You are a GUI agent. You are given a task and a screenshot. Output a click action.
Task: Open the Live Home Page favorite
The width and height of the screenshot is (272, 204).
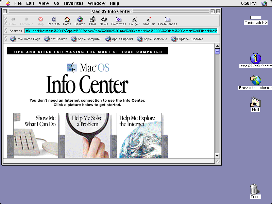[25, 39]
